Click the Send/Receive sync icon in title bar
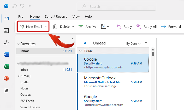The image size is (184, 110). click(x=15, y=6)
